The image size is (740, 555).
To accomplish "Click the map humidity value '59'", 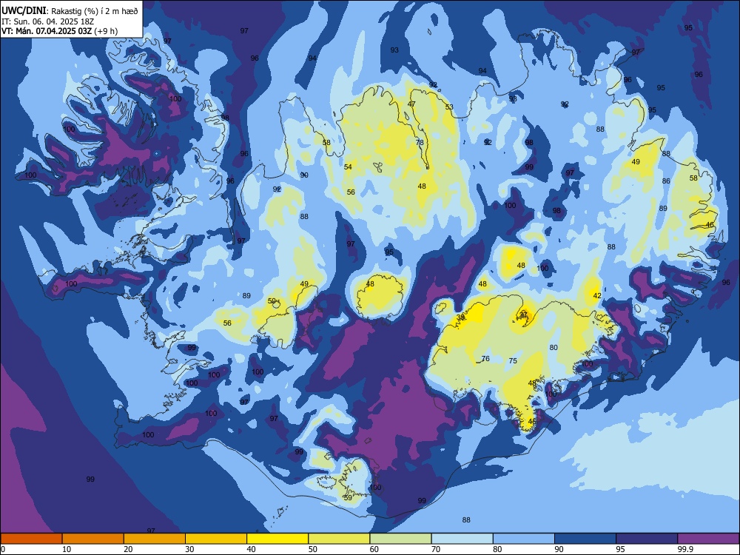I will coord(348,497).
